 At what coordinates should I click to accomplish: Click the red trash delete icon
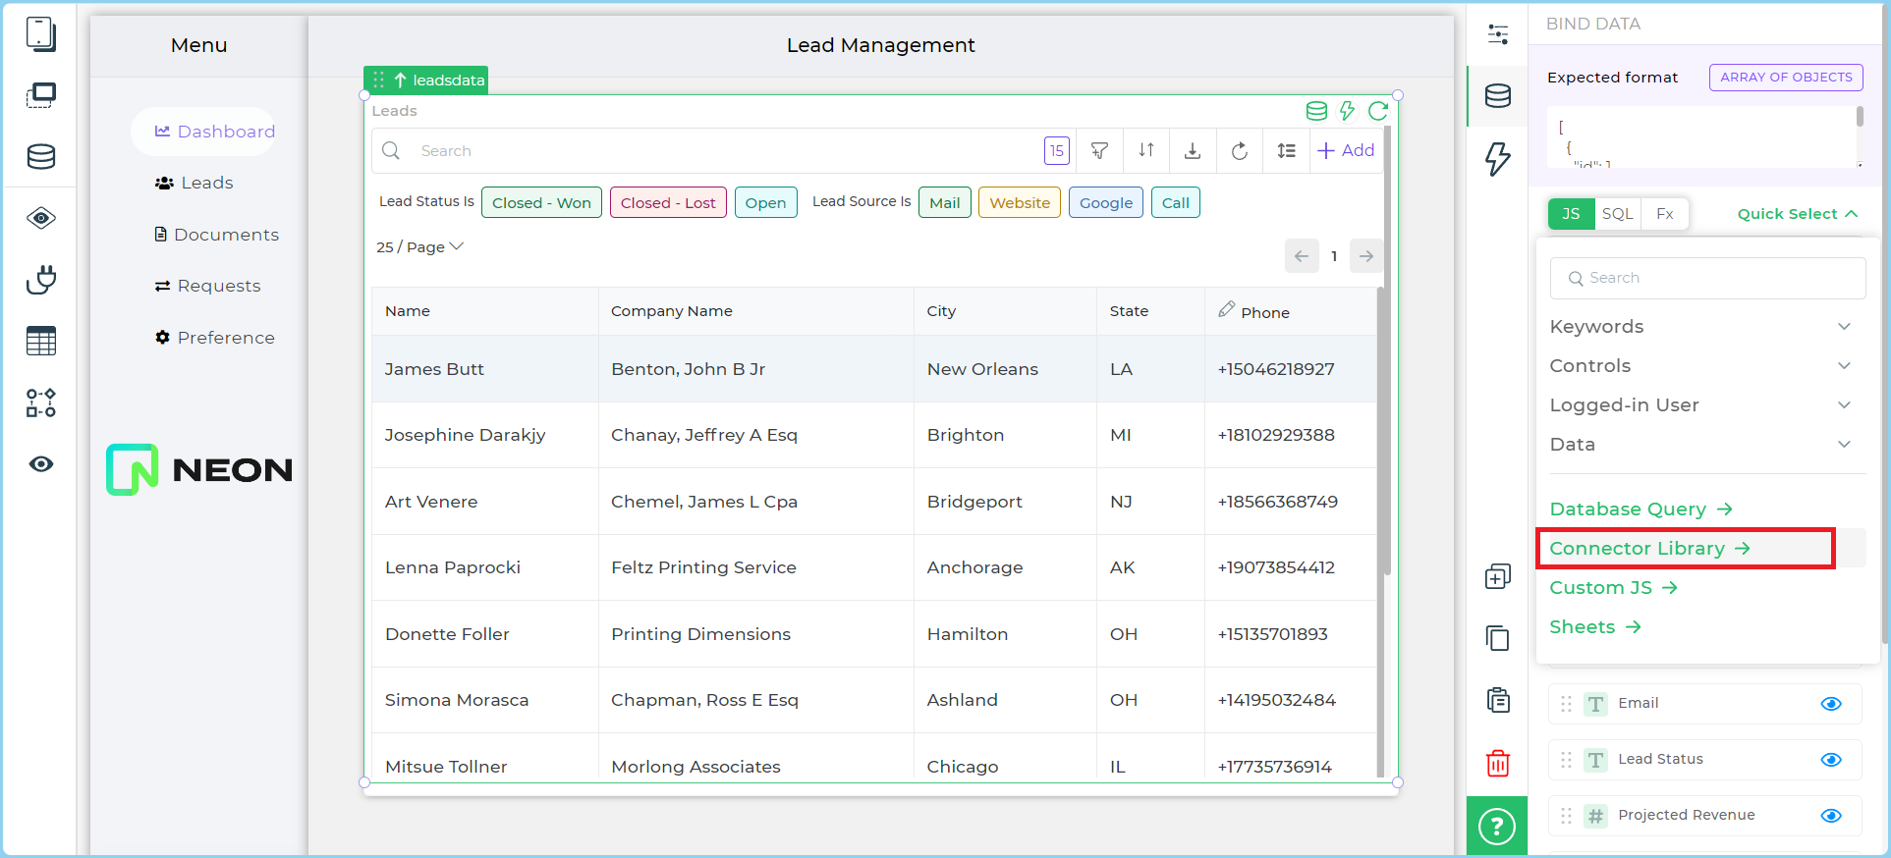1497,763
